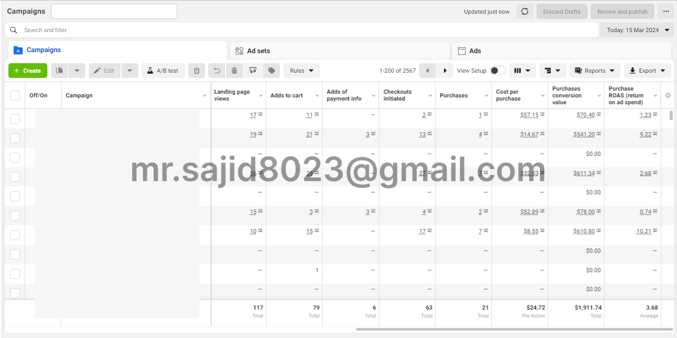
Task: Tick the select-all checkbox in header
Action: (x=15, y=95)
